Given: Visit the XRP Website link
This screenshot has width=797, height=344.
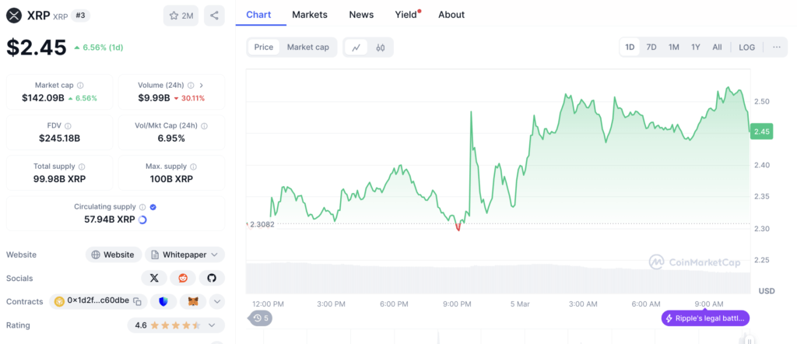Looking at the screenshot, I should click(114, 254).
